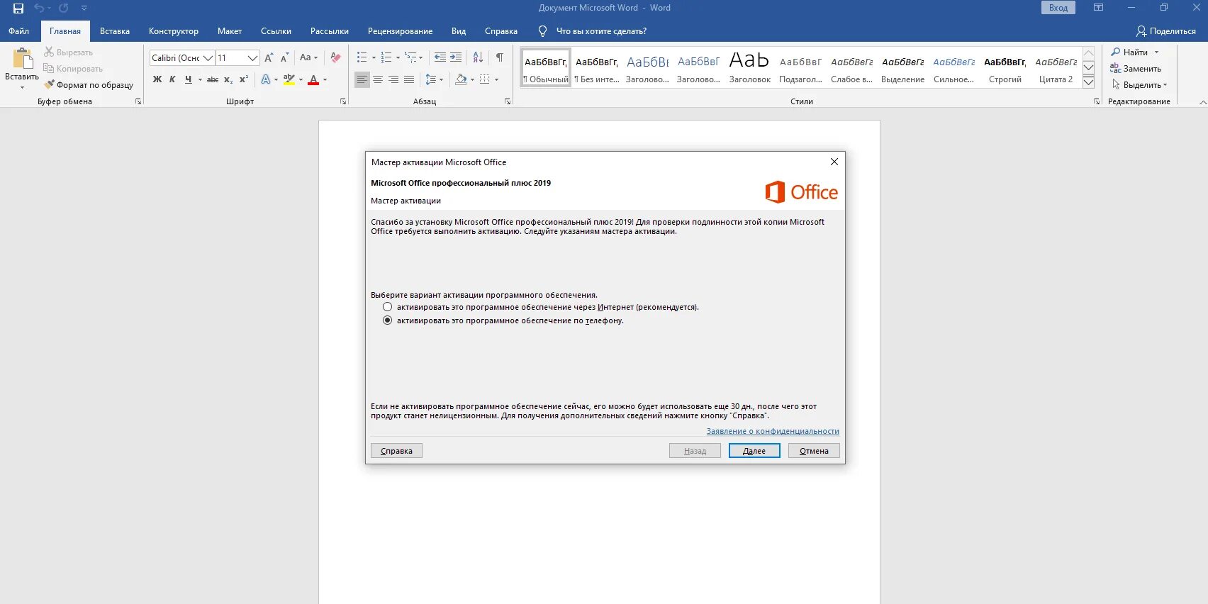Click the Cut (Вырезать) scissors icon
This screenshot has width=1208, height=604.
tap(49, 52)
